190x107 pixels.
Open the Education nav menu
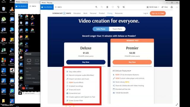77,13
